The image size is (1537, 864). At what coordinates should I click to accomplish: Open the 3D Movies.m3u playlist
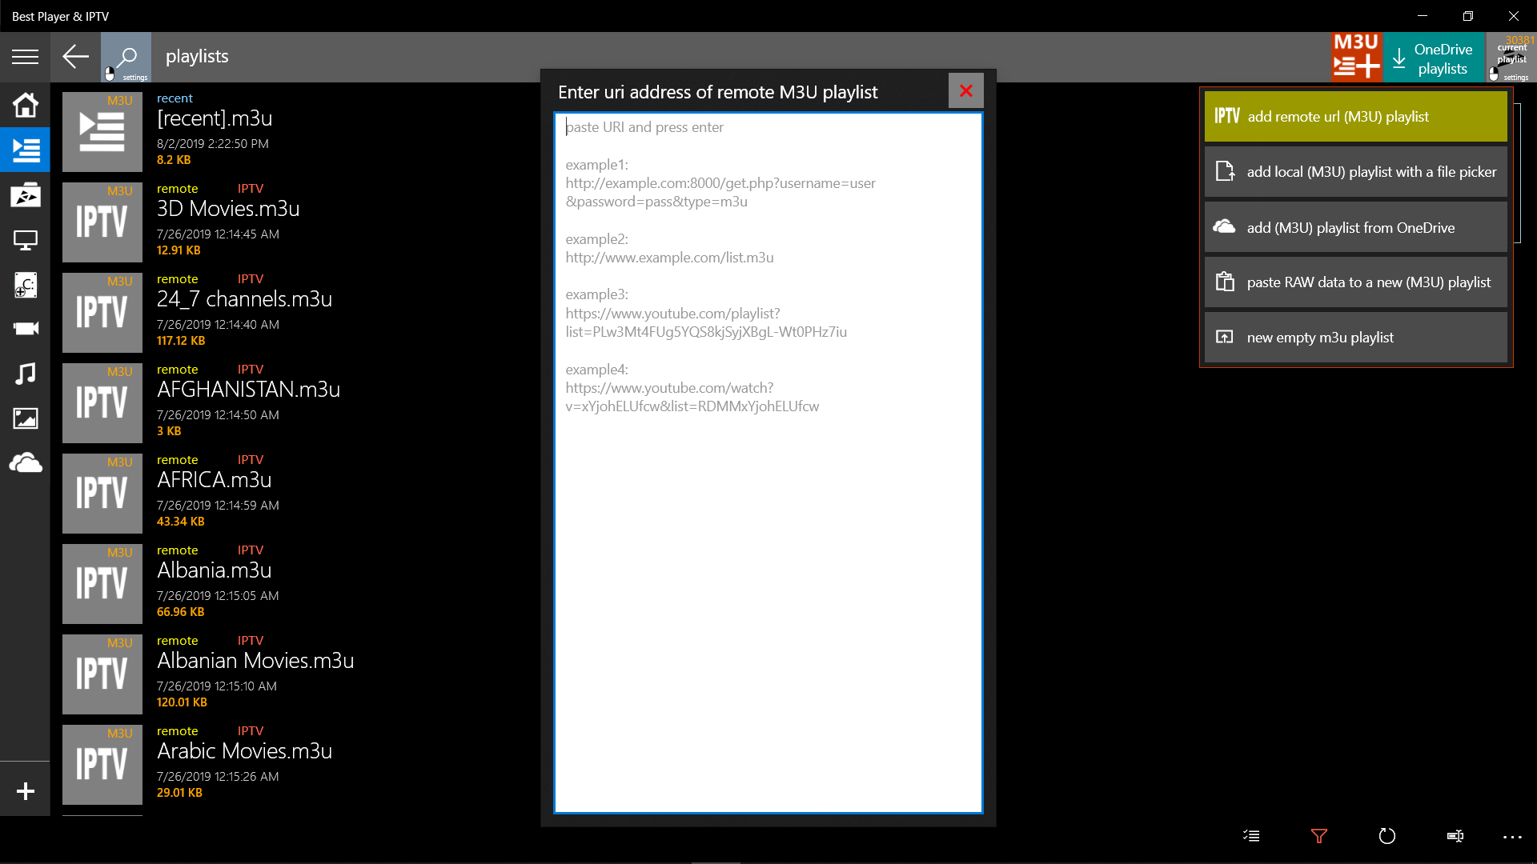pos(228,209)
